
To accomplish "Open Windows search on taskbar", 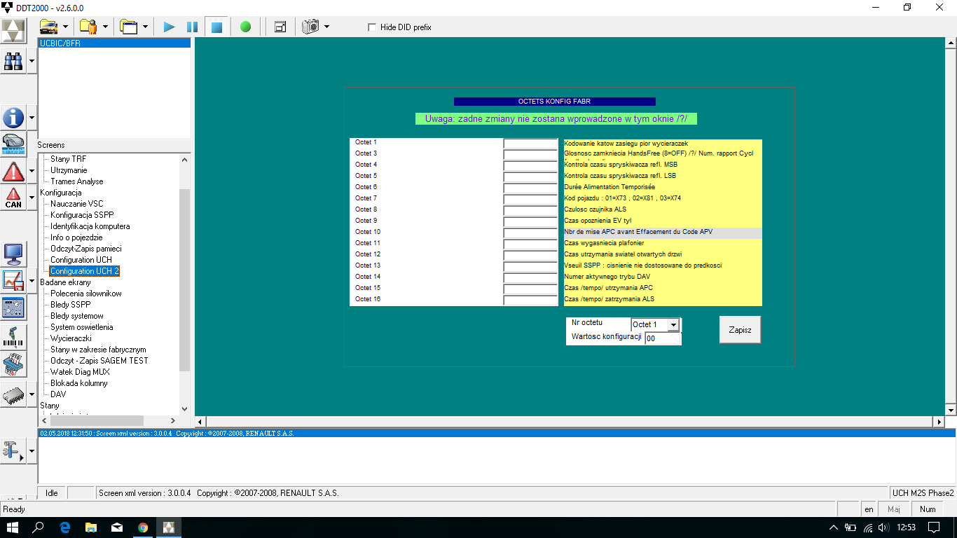I will coord(39,527).
